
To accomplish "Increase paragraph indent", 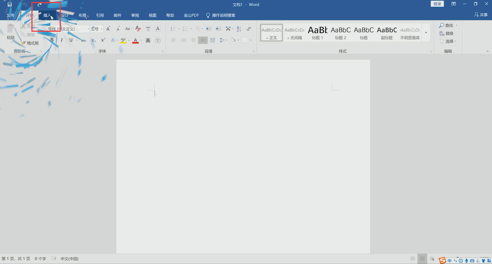I will 218,29.
